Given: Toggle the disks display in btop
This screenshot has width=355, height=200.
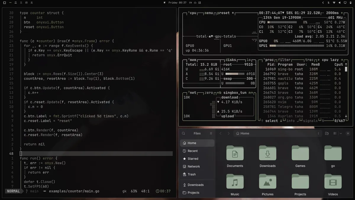Looking at the screenshot, I should coord(231,60).
